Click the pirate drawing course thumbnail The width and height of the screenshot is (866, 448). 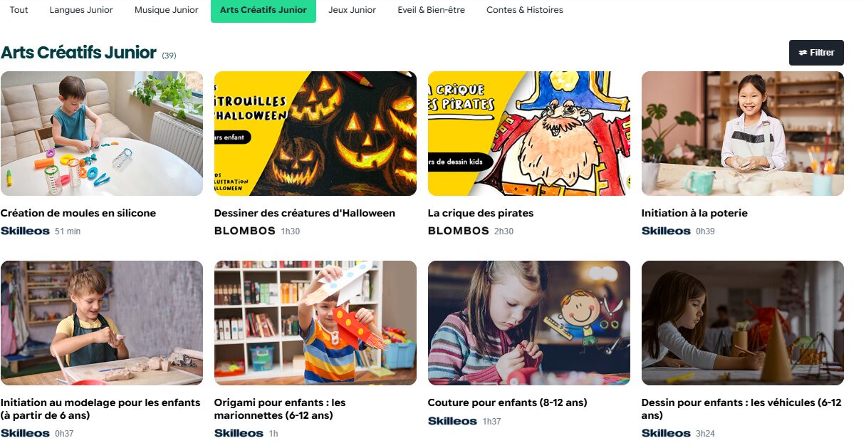tap(529, 133)
